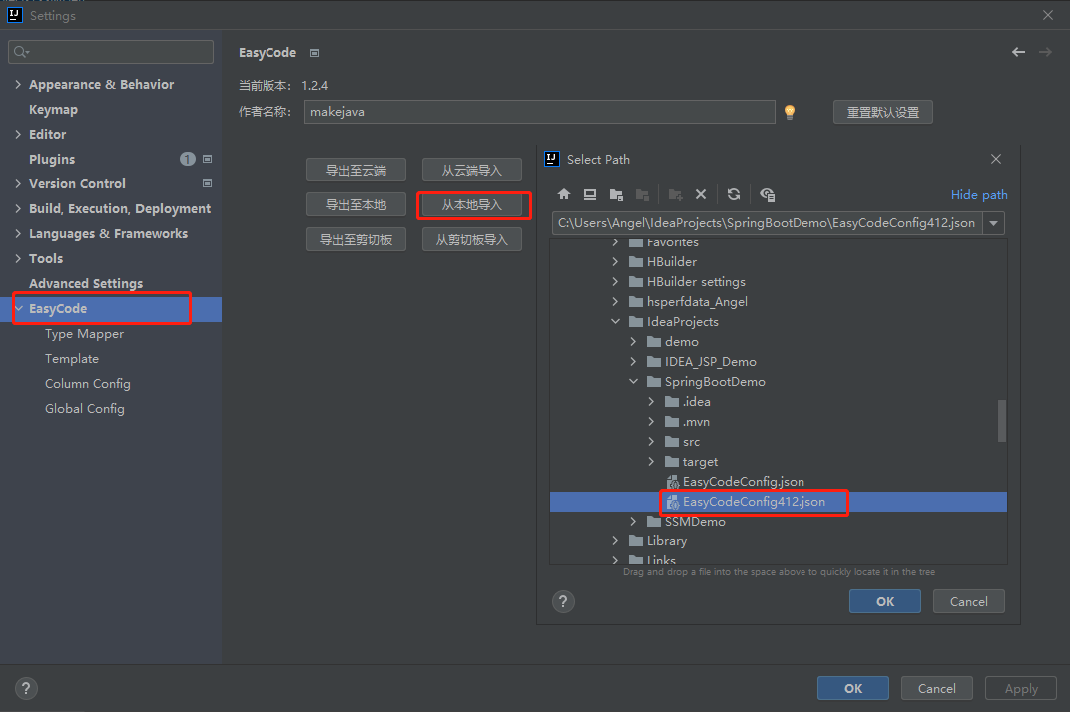
Task: Expand Build, Execution, Deployment section
Action: [x=18, y=208]
